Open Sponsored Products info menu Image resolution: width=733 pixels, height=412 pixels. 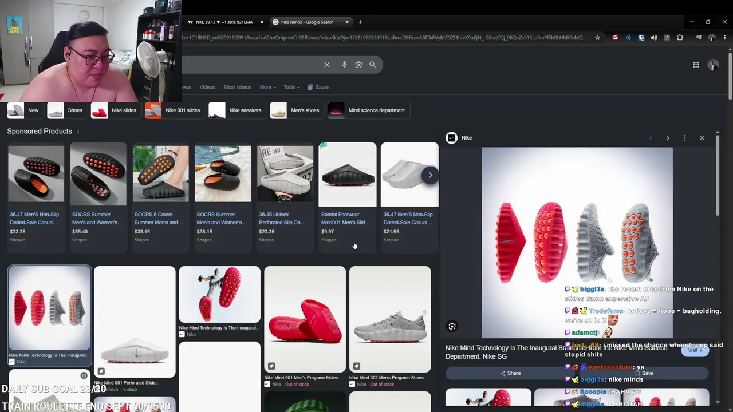click(x=78, y=131)
